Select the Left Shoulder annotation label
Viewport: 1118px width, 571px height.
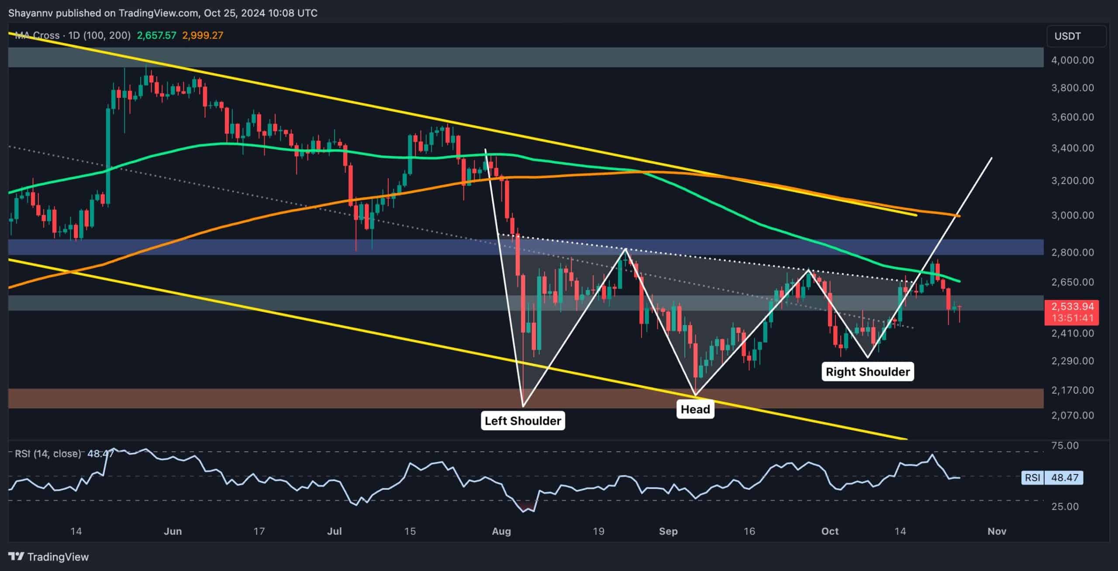click(x=523, y=421)
